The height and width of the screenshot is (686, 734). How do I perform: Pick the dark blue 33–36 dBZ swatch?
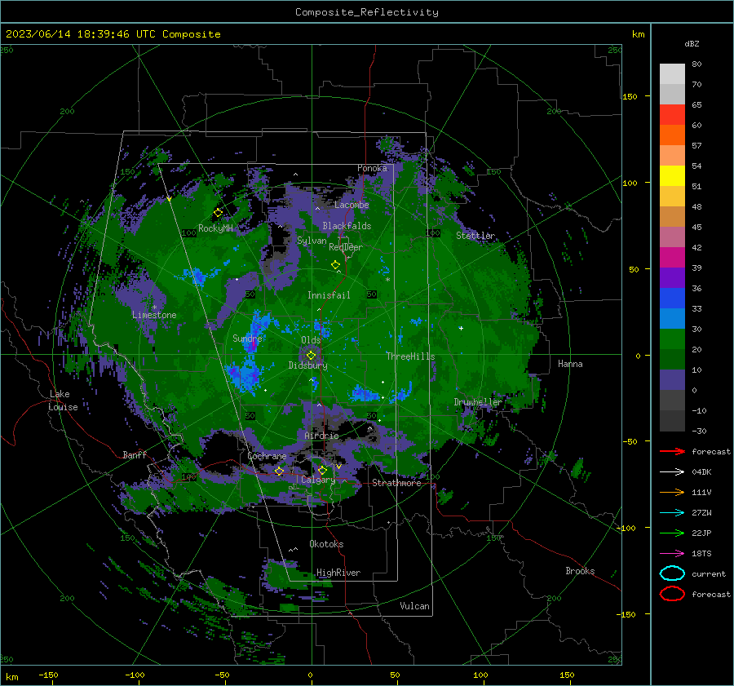tap(672, 298)
